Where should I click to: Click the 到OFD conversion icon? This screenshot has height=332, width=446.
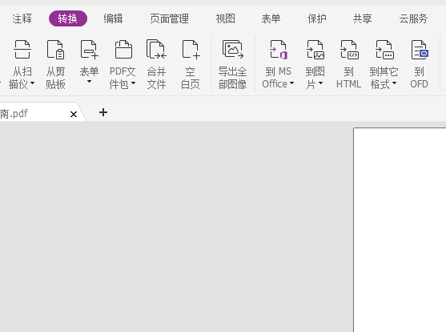(x=420, y=50)
